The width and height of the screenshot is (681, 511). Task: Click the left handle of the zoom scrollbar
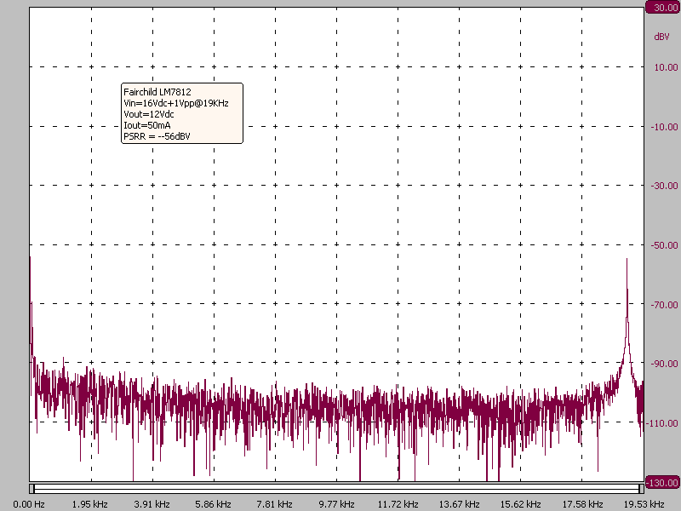coord(31,488)
